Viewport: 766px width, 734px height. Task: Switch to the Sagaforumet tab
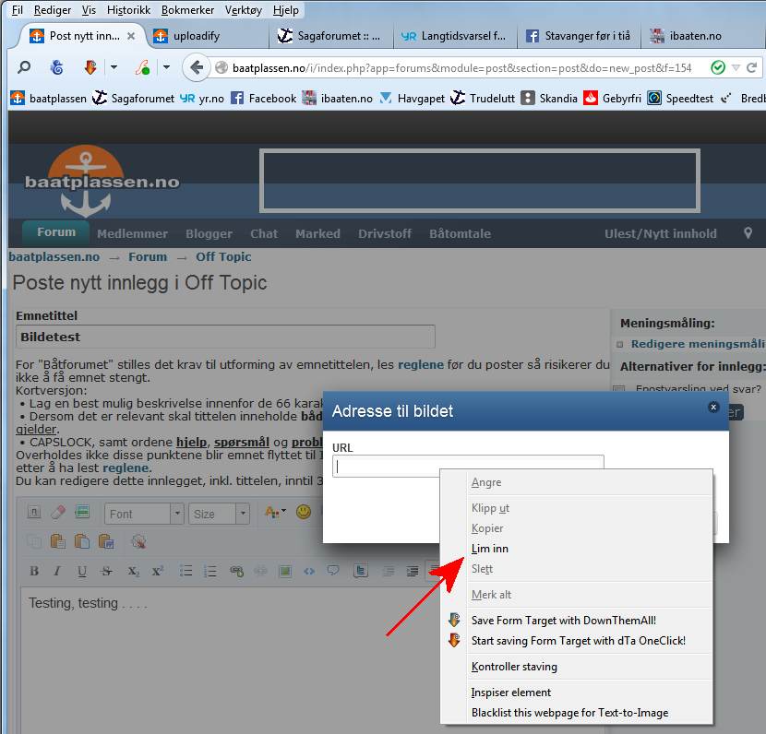pyautogui.click(x=331, y=36)
